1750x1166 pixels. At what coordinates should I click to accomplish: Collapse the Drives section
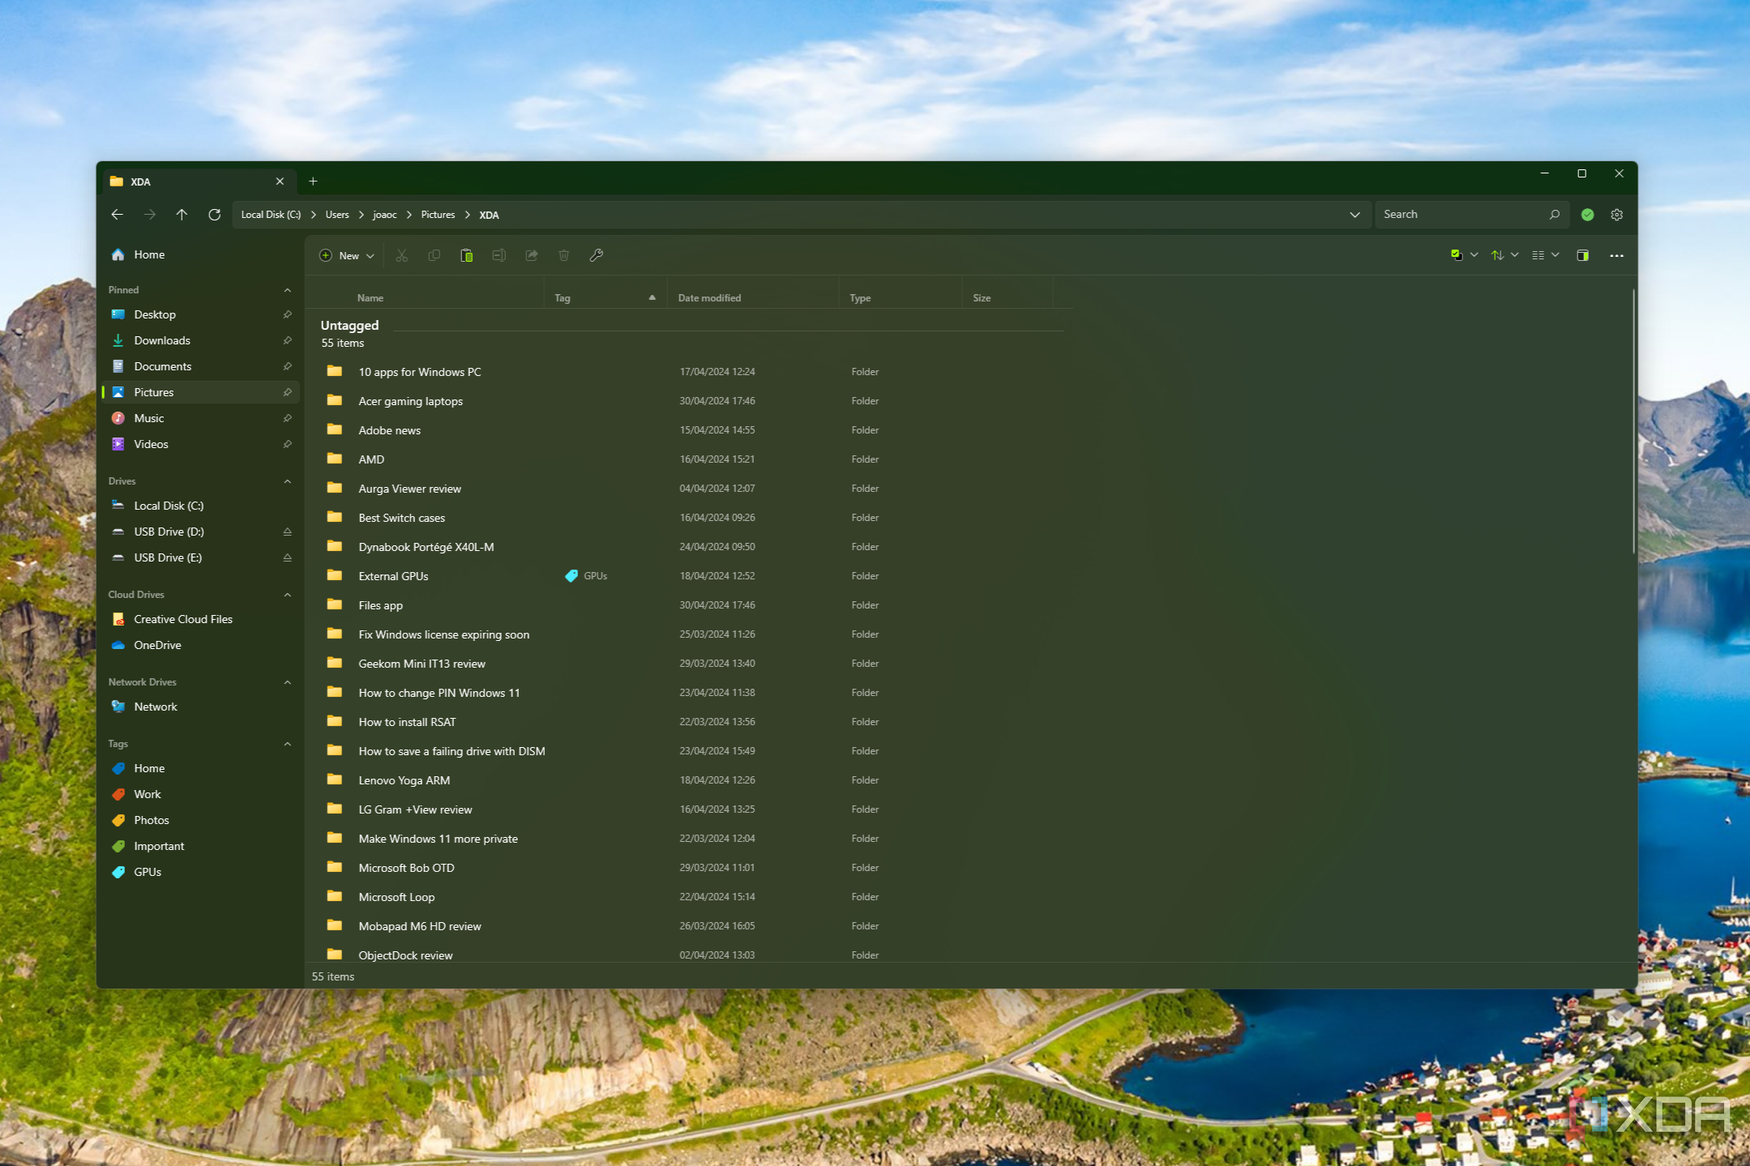pyautogui.click(x=287, y=481)
